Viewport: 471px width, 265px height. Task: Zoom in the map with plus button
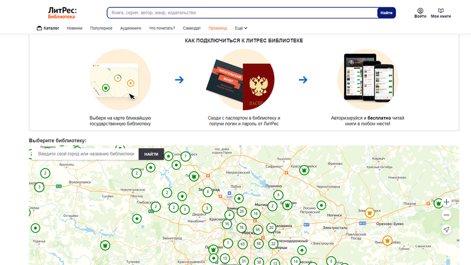pyautogui.click(x=446, y=202)
